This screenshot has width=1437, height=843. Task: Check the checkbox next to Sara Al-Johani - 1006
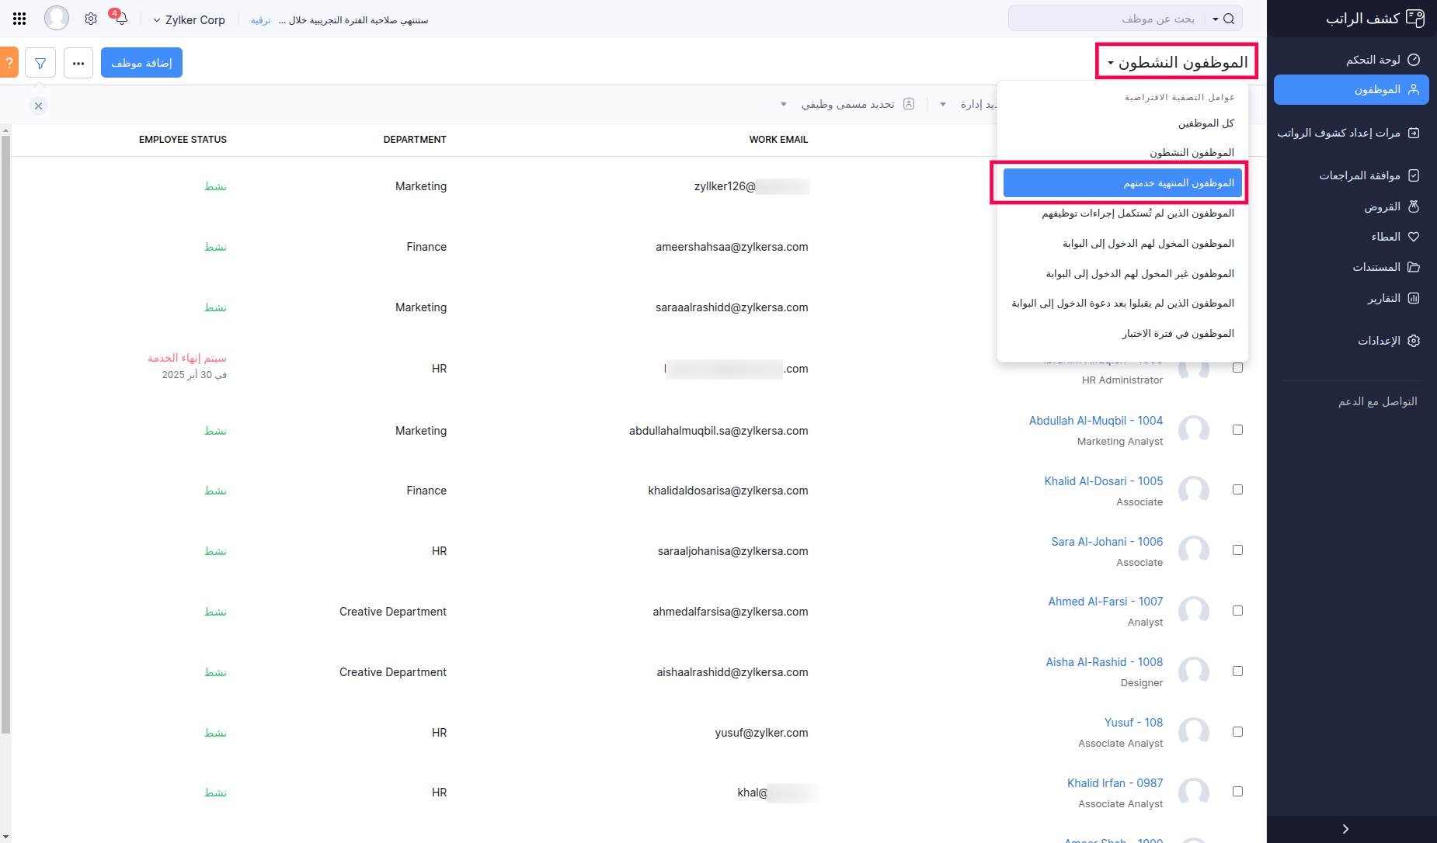click(1237, 550)
